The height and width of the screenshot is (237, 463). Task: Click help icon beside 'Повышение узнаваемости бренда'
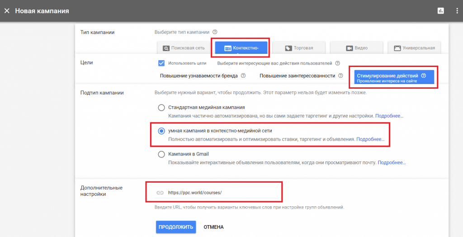(x=243, y=76)
